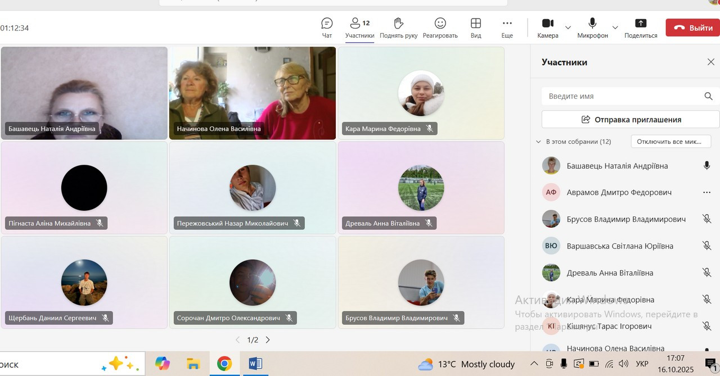This screenshot has height=376, width=720.
Task: Expand the microphone options dropdown arrow
Action: click(x=615, y=27)
